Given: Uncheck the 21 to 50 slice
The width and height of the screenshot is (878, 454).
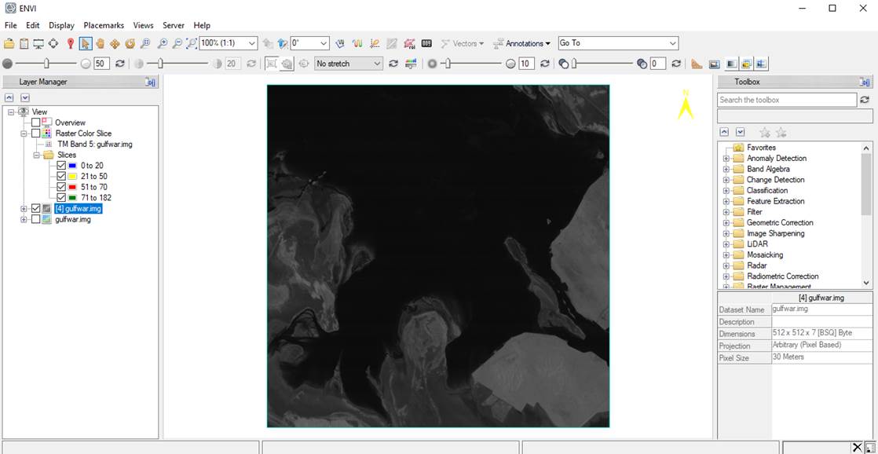Looking at the screenshot, I should (x=61, y=177).
